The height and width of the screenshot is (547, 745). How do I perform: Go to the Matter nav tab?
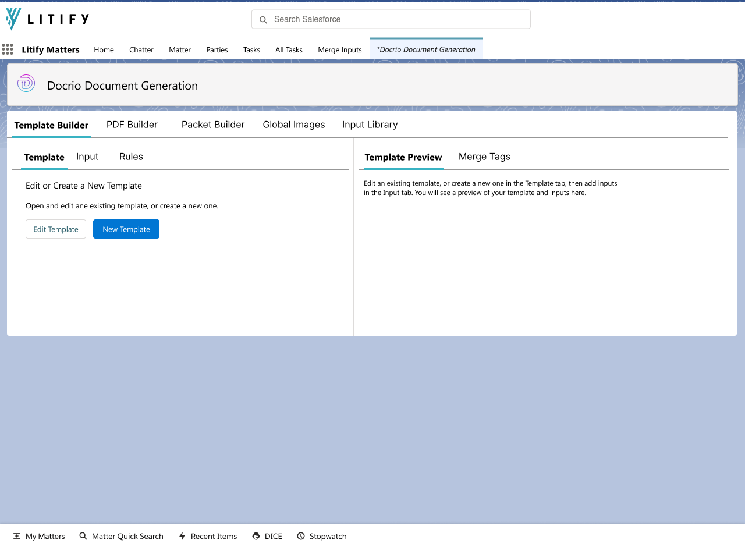coord(180,50)
